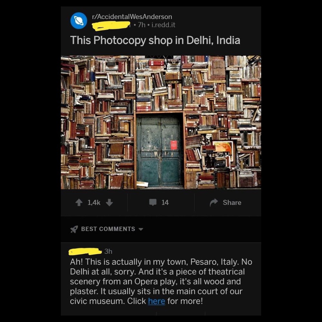Click the Share button label
This screenshot has width=322, height=322.
[x=232, y=203]
